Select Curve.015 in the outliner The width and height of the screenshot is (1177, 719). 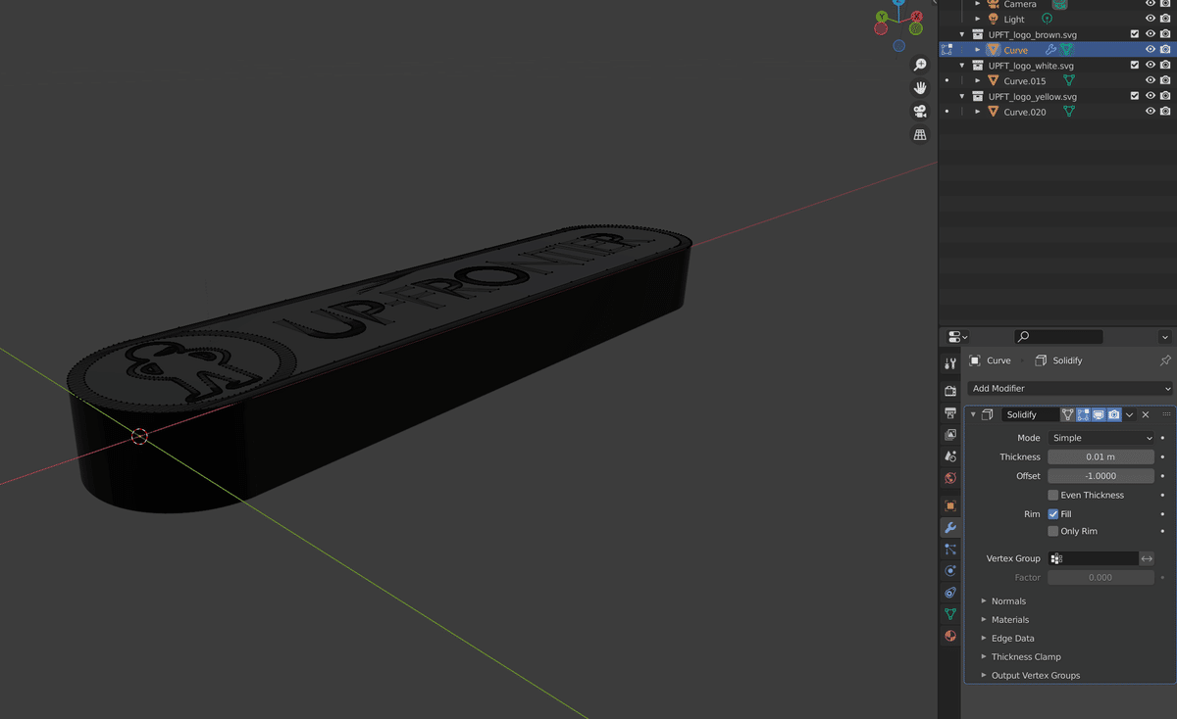1024,81
